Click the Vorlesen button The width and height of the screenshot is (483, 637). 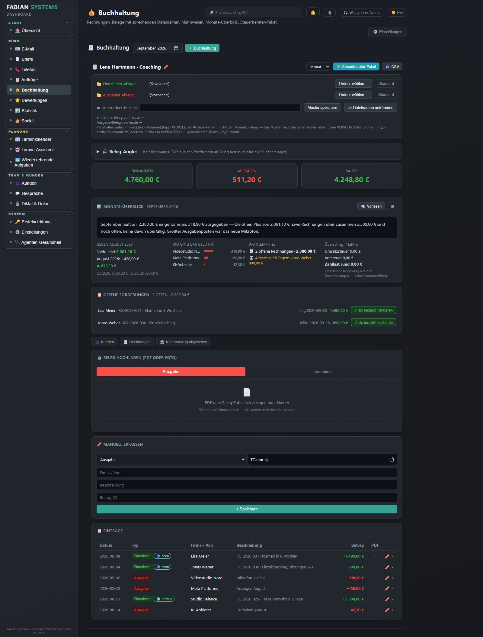pyautogui.click(x=371, y=206)
